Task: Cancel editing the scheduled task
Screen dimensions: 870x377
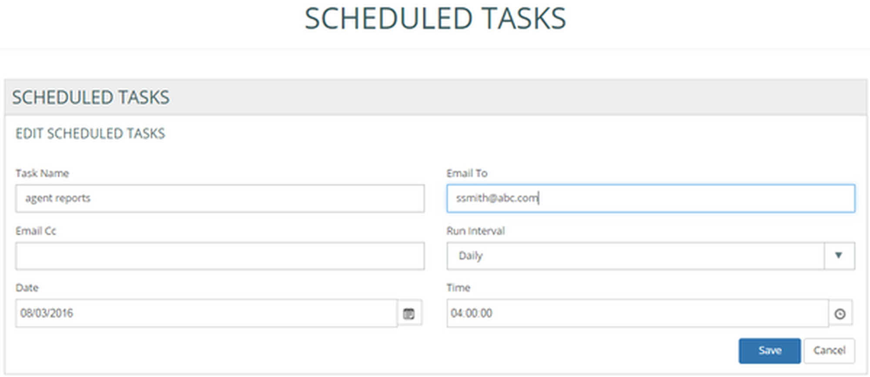Action: [x=829, y=350]
